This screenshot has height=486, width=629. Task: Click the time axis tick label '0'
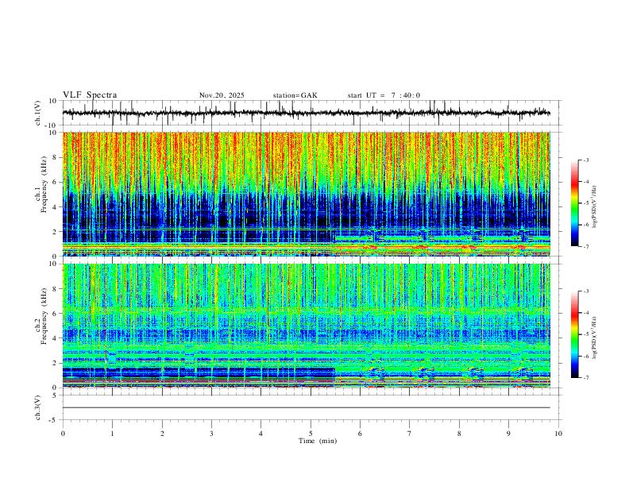63,434
